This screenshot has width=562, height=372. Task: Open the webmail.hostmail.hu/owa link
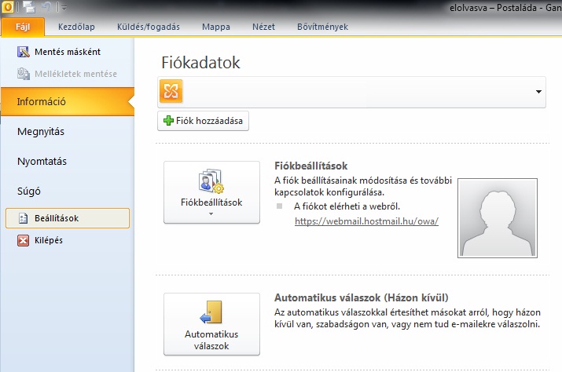click(366, 221)
